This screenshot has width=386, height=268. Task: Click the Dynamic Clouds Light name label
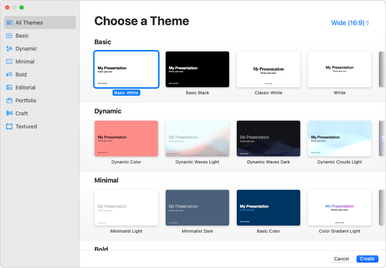pyautogui.click(x=340, y=162)
